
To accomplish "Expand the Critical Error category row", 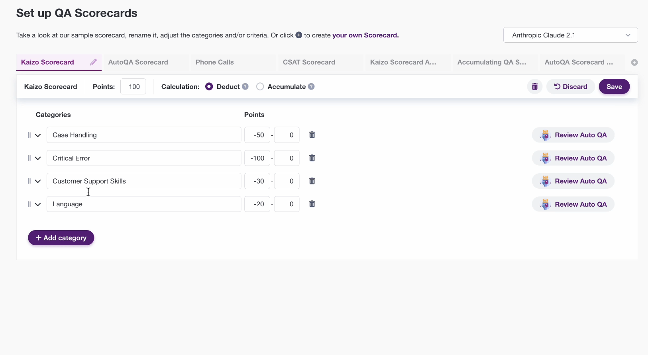I will coord(38,158).
